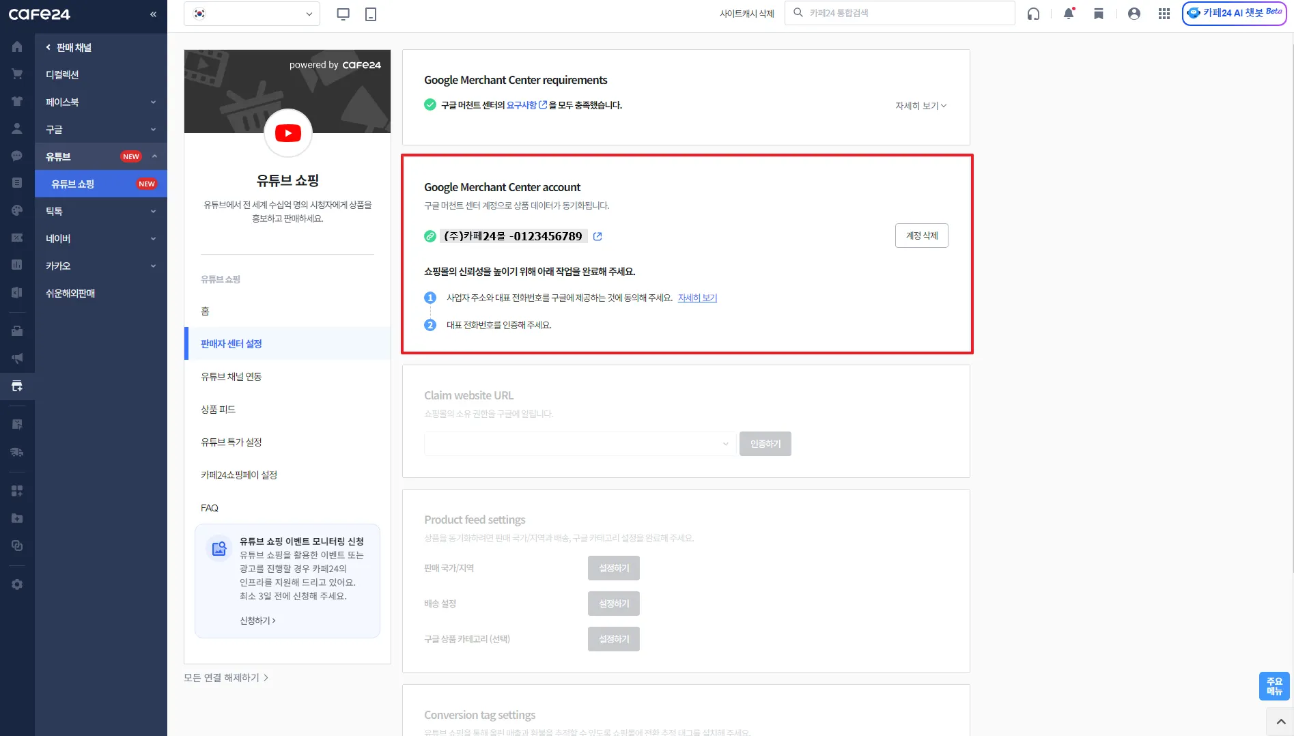Image resolution: width=1294 pixels, height=736 pixels.
Task: Focus the 카페24 통합검색 search field
Action: (900, 13)
